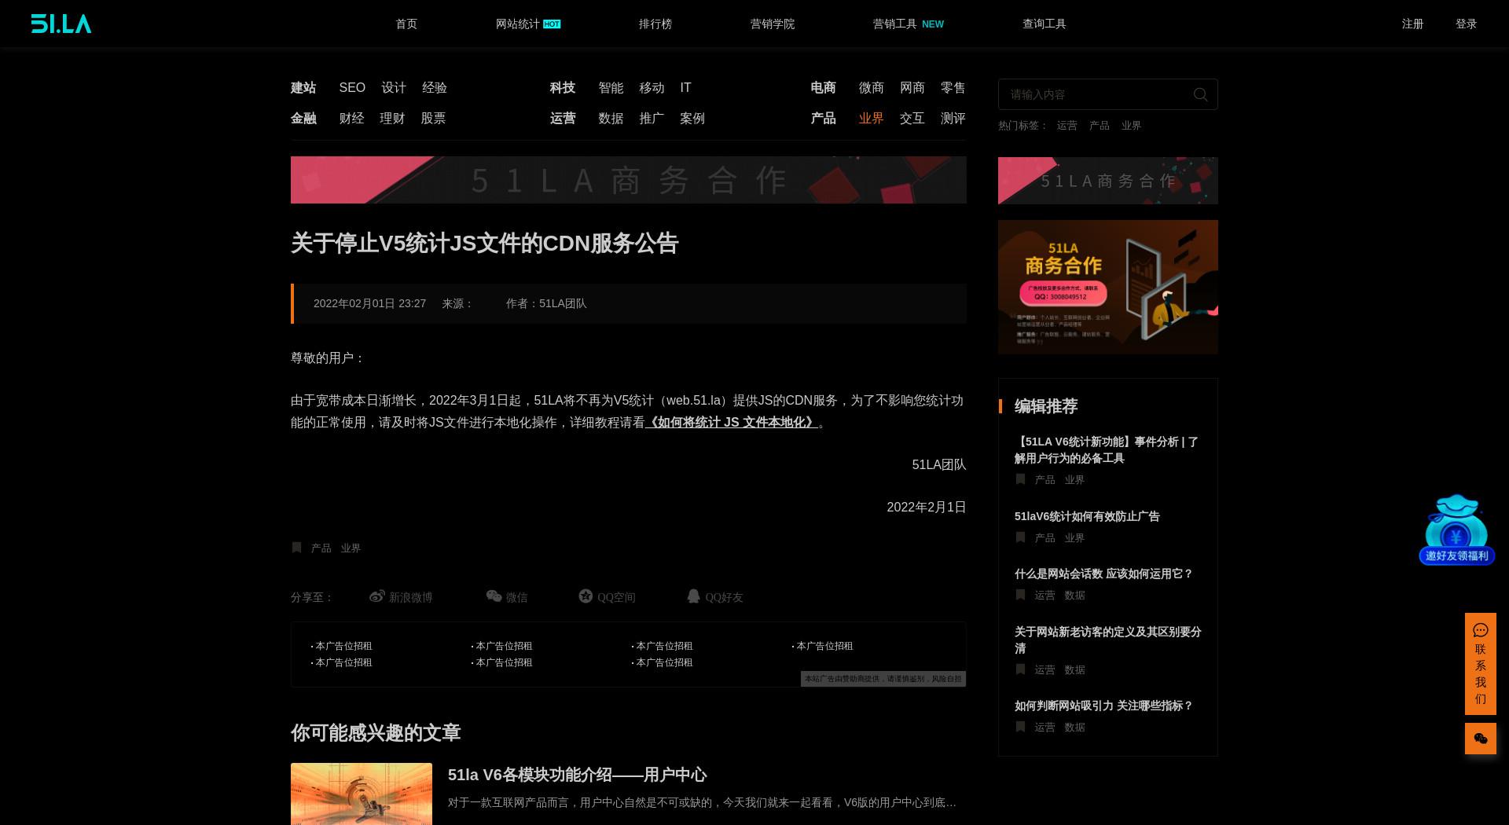Viewport: 1509px width, 825px height.
Task: Select the 测评 subcategory
Action: pos(953,118)
